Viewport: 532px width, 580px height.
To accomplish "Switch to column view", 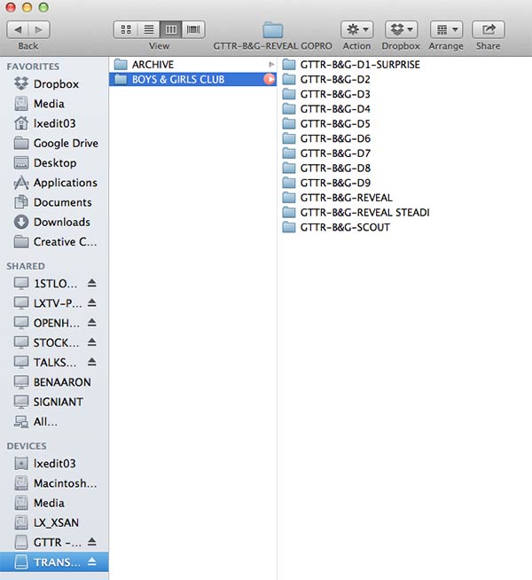I will (171, 29).
